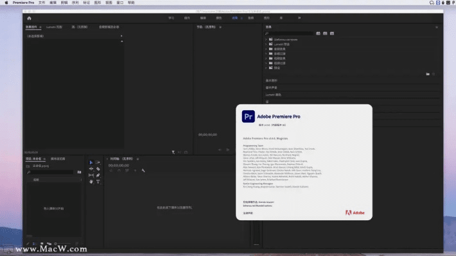Click timeline timecode 00;00;00;00
The width and height of the screenshot is (456, 256).
[119, 165]
